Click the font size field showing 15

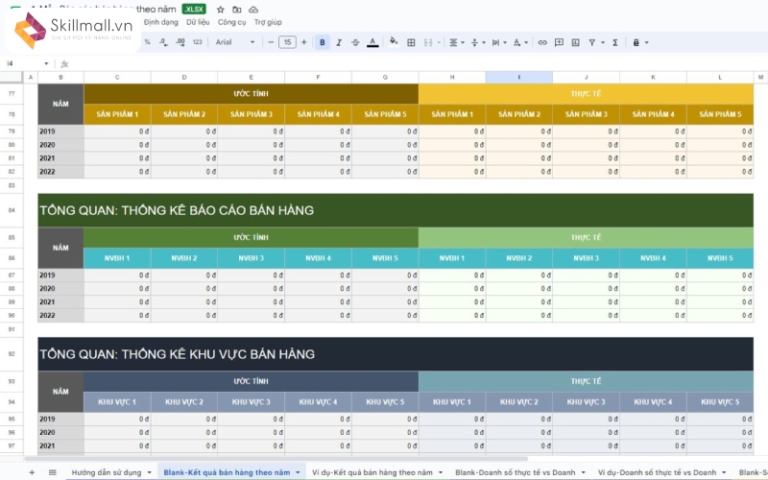click(x=287, y=42)
